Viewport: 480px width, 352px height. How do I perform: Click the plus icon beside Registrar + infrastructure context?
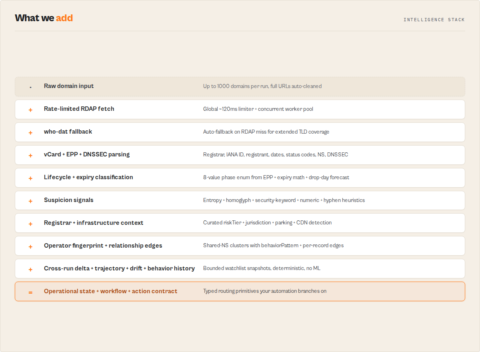coord(30,224)
